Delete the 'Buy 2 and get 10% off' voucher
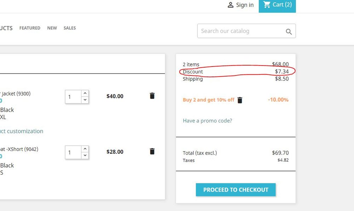Screen dimensions: 354x211 pyautogui.click(x=240, y=100)
